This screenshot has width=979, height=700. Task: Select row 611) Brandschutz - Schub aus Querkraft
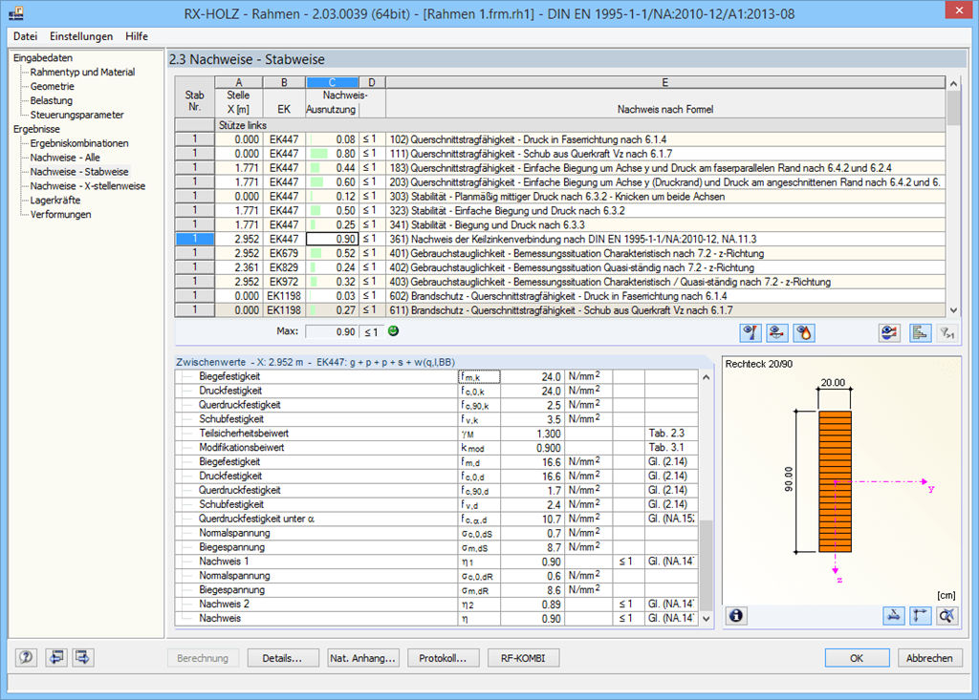pos(560,310)
